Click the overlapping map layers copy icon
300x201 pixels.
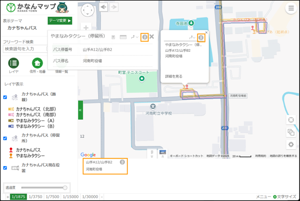(x=291, y=132)
